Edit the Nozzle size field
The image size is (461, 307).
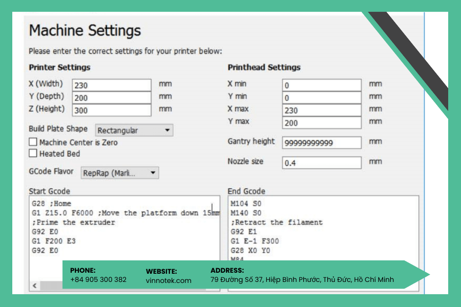click(x=322, y=163)
